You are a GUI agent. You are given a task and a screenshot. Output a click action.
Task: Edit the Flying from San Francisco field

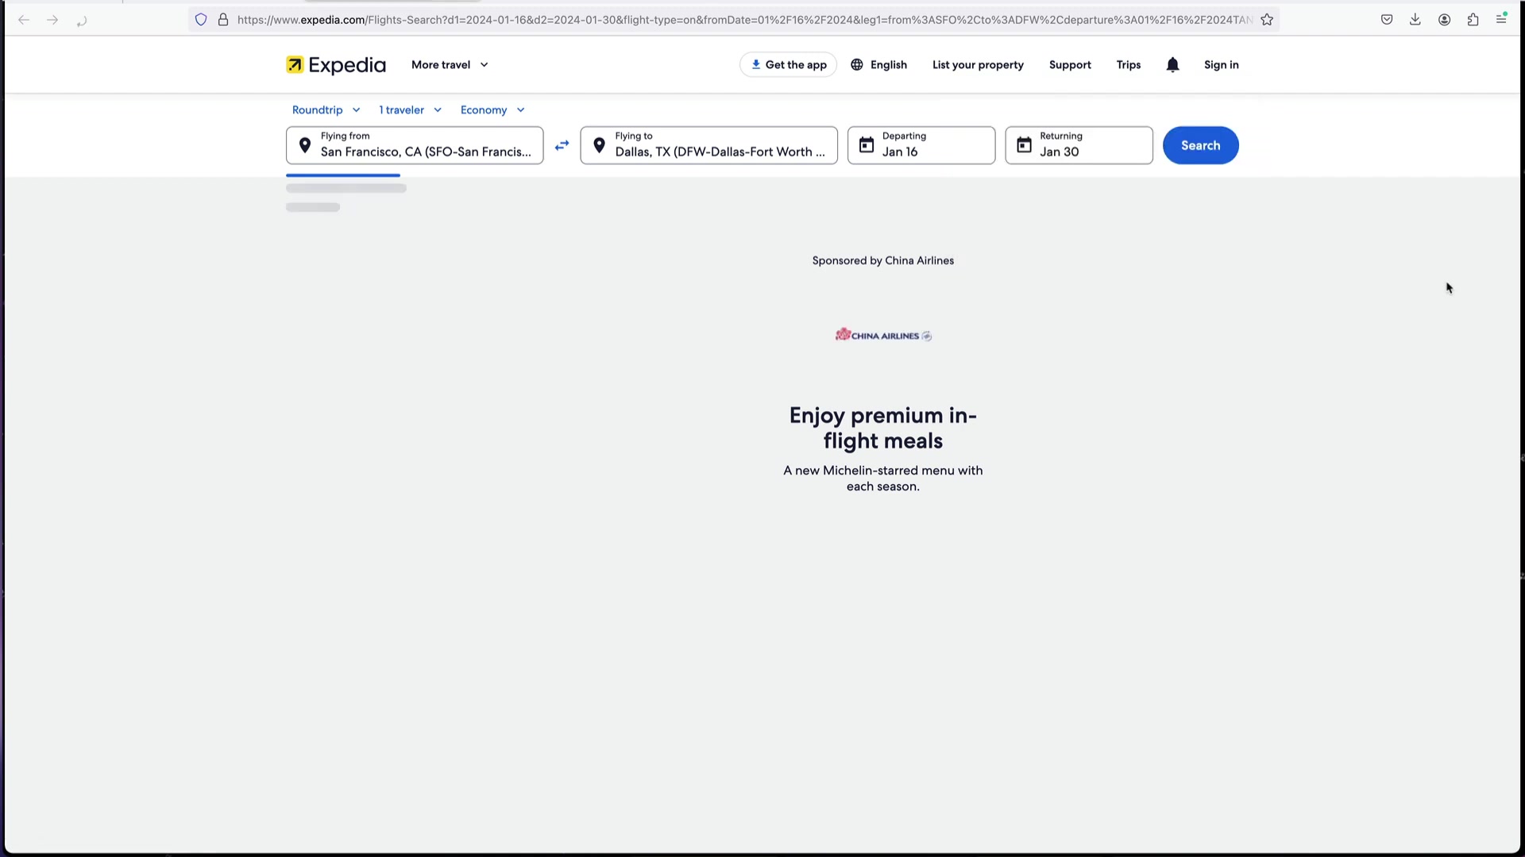pos(415,145)
